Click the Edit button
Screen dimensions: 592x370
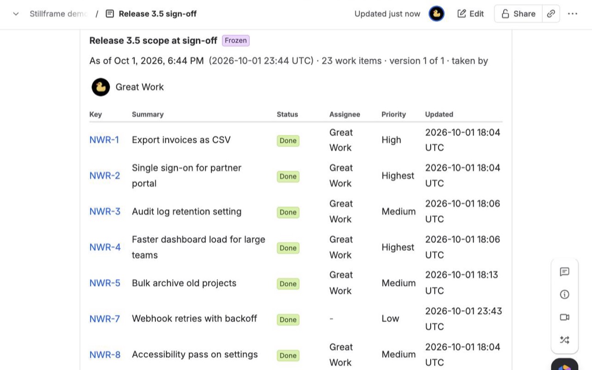(470, 14)
